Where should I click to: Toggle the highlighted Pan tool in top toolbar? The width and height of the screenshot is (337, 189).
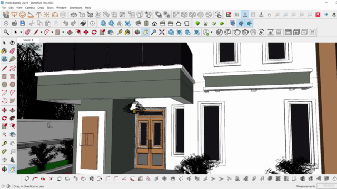click(145, 33)
